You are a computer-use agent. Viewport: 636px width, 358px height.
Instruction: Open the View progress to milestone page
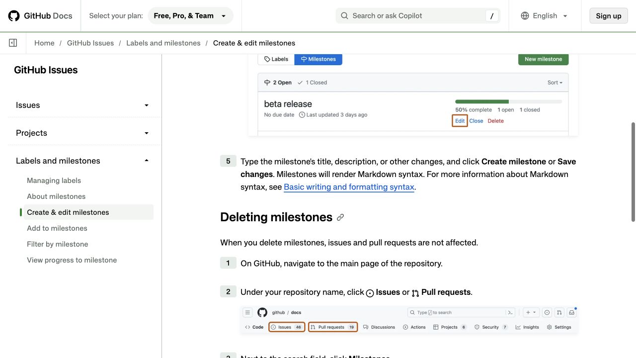pos(72,260)
